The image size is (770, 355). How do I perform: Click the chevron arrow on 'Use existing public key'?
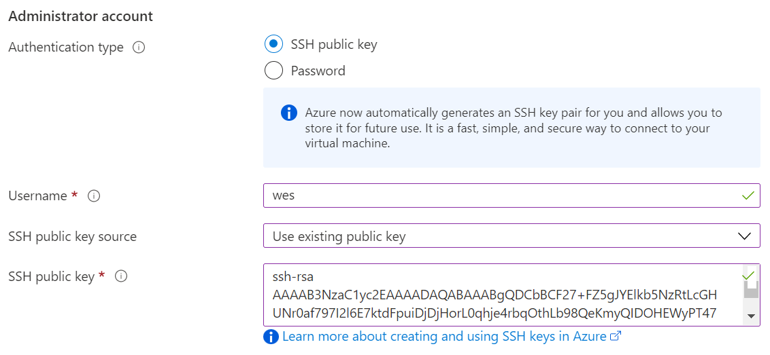(745, 236)
